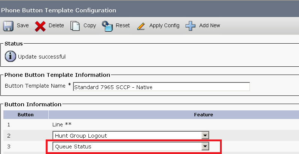The width and height of the screenshot is (299, 154).
Task: Click the Reset cube icon
Action: (x=108, y=26)
